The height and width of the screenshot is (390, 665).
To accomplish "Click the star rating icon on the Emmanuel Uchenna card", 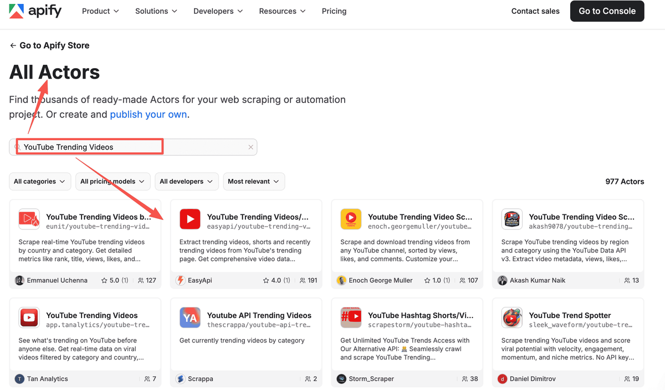I will [x=104, y=280].
